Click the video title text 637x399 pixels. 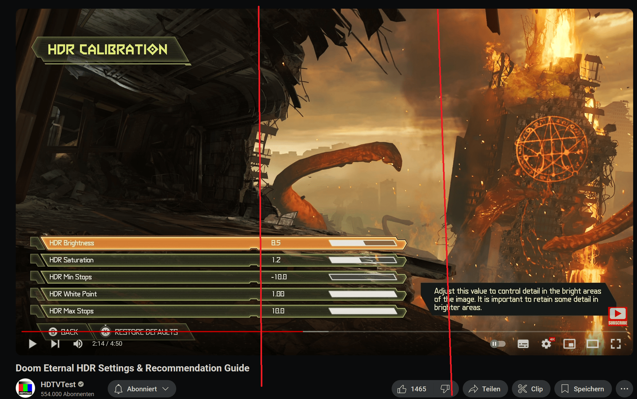click(x=132, y=368)
